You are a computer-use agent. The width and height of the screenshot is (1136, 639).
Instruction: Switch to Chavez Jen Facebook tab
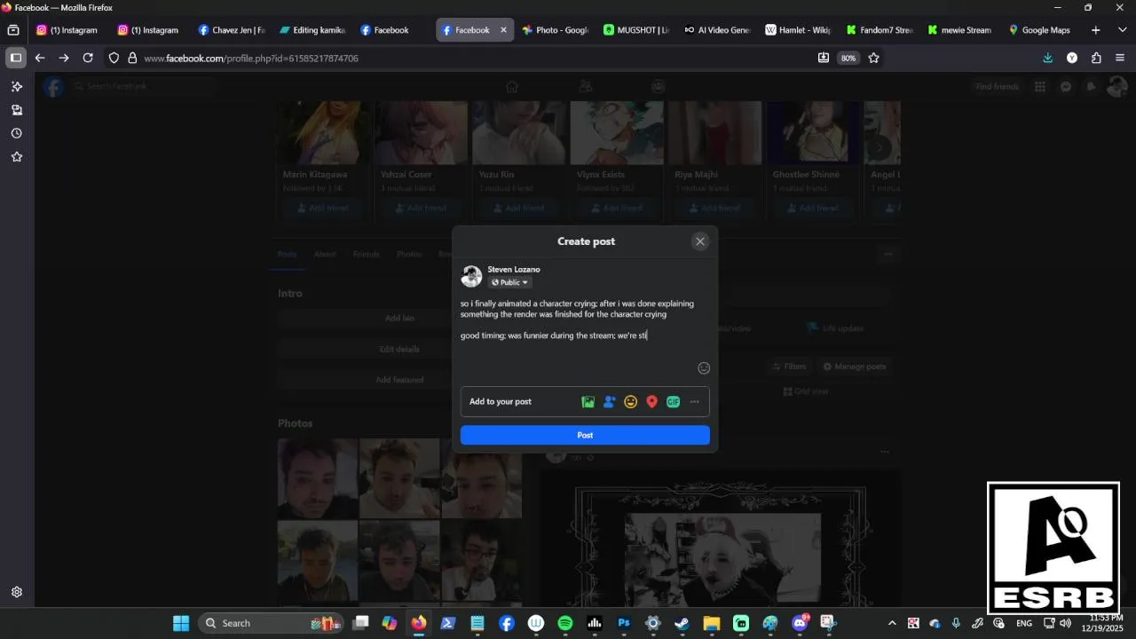tap(231, 30)
